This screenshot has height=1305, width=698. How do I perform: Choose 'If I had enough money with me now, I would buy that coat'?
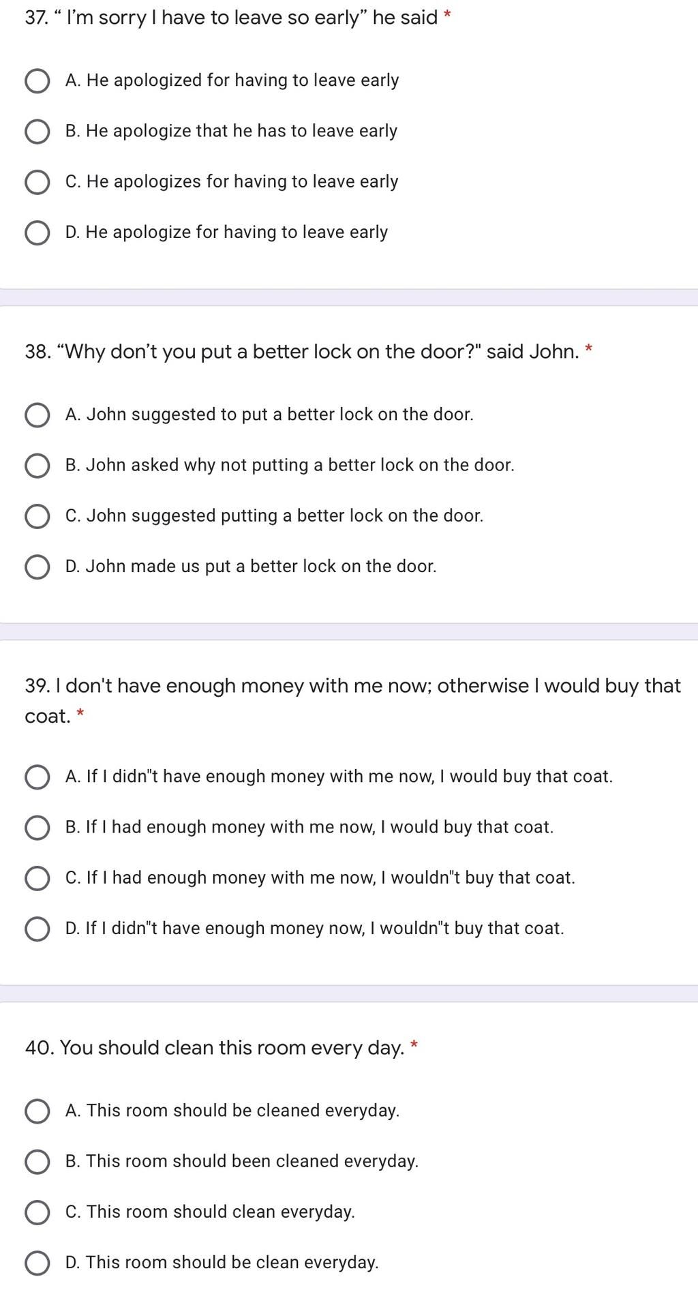[x=37, y=828]
